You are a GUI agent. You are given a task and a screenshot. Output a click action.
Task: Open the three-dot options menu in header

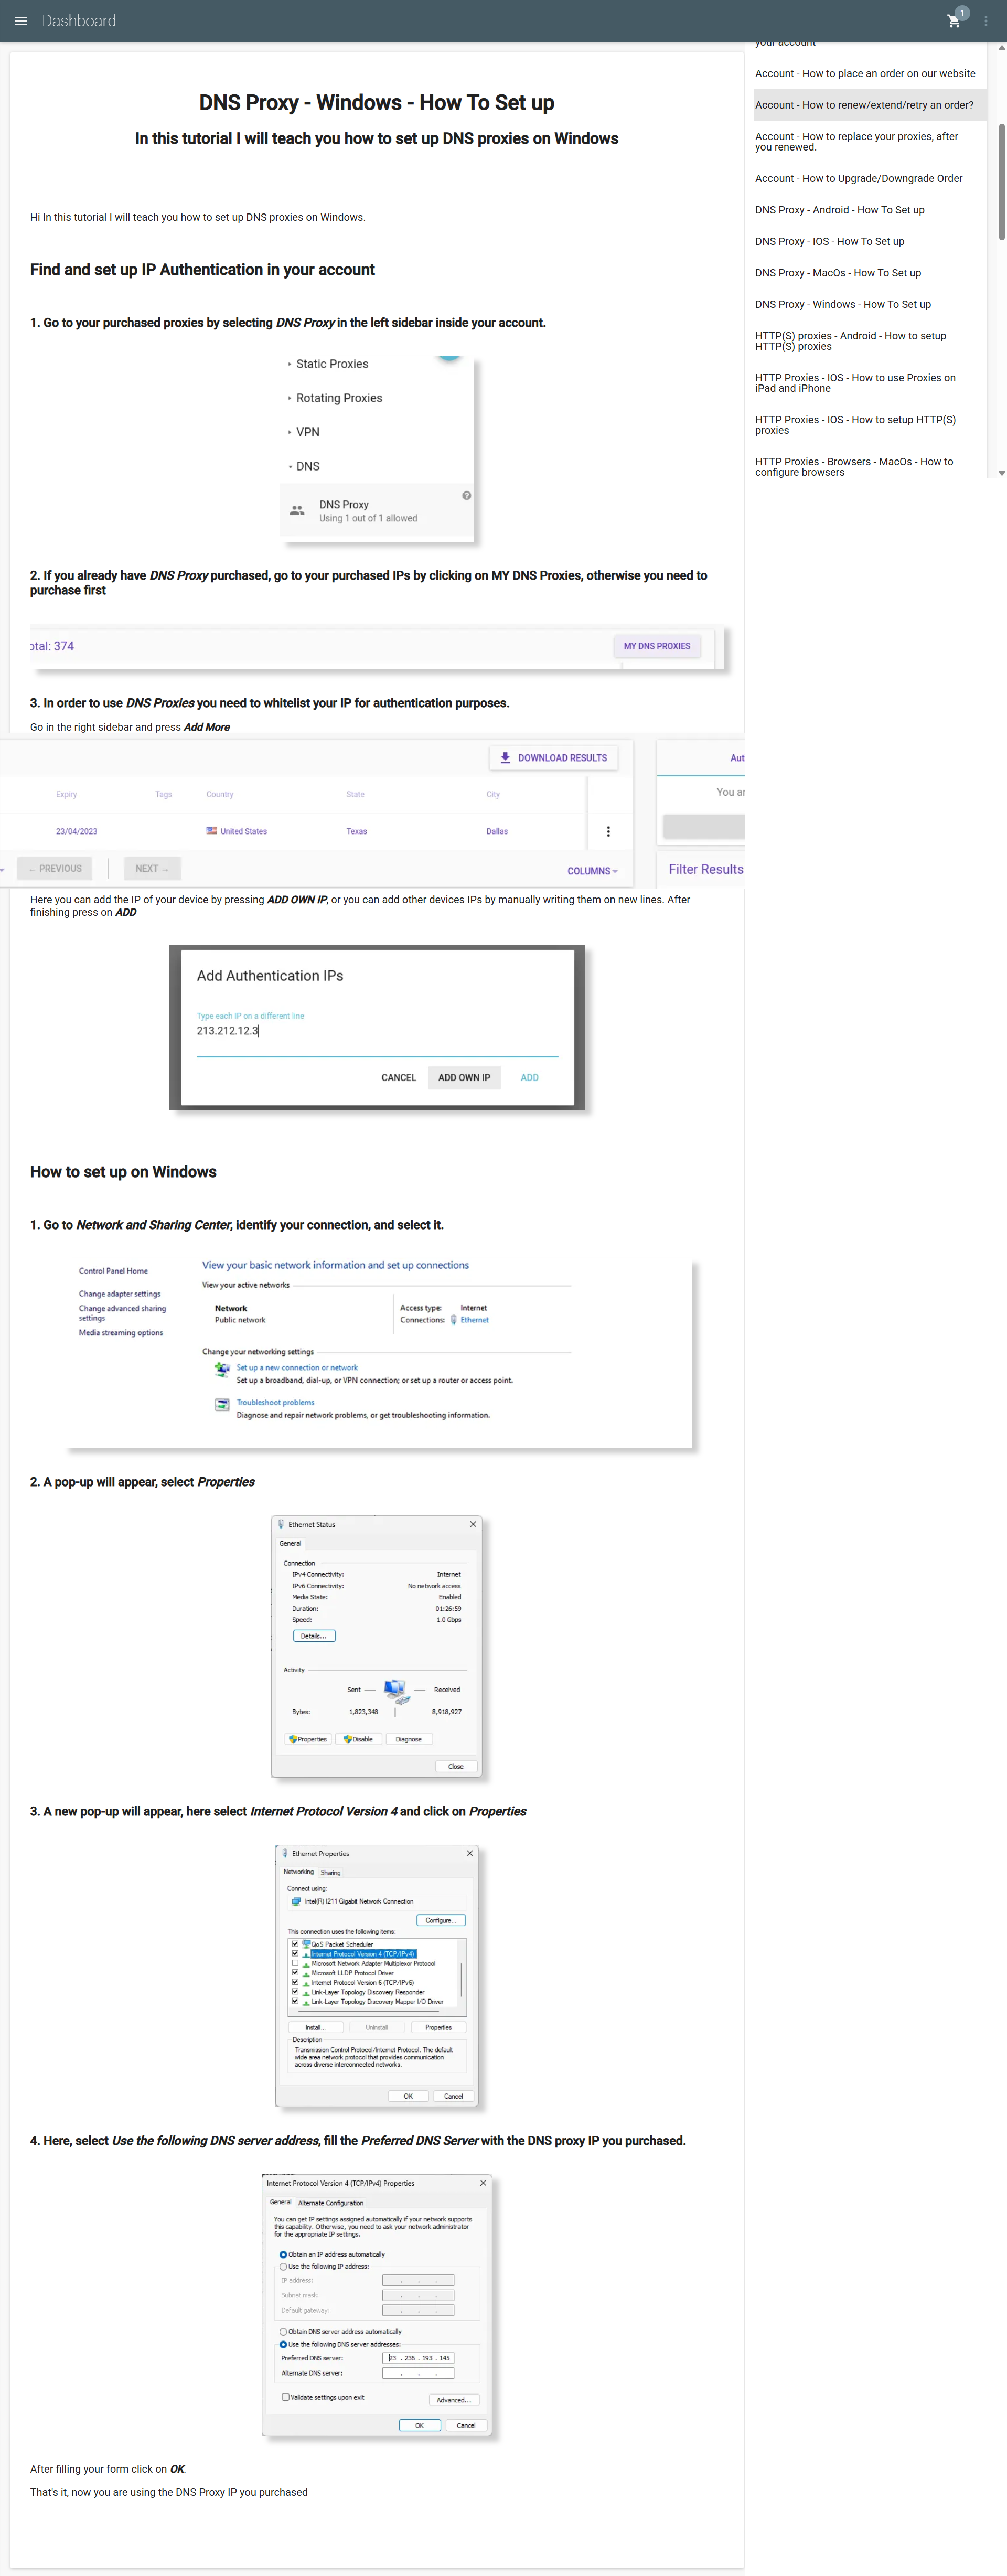coord(985,21)
